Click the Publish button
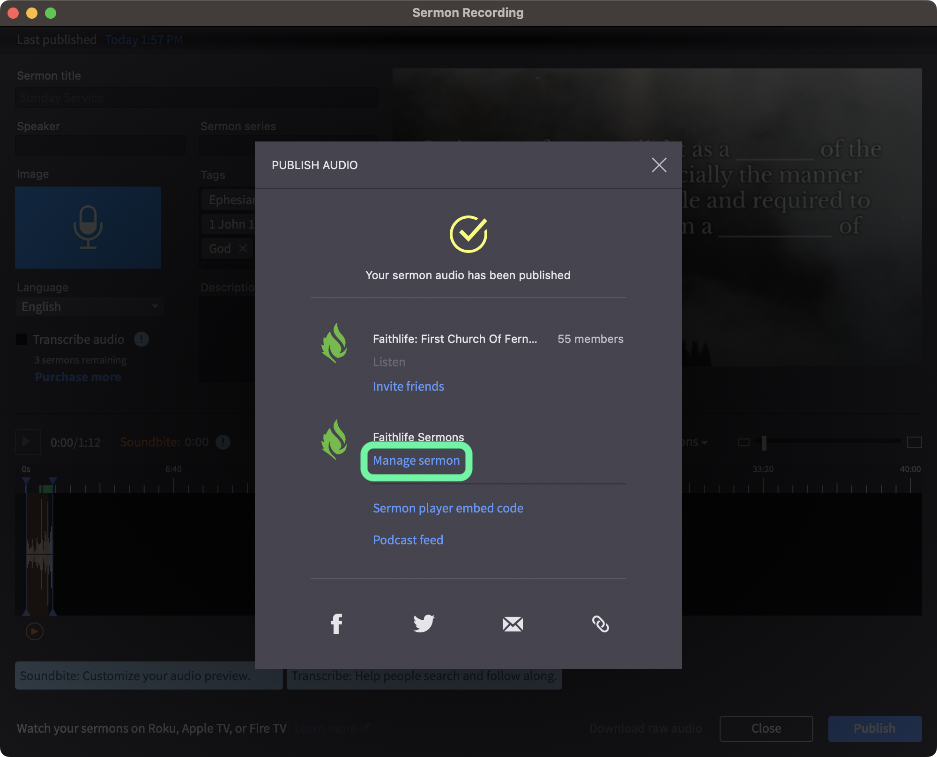937x757 pixels. 875,728
